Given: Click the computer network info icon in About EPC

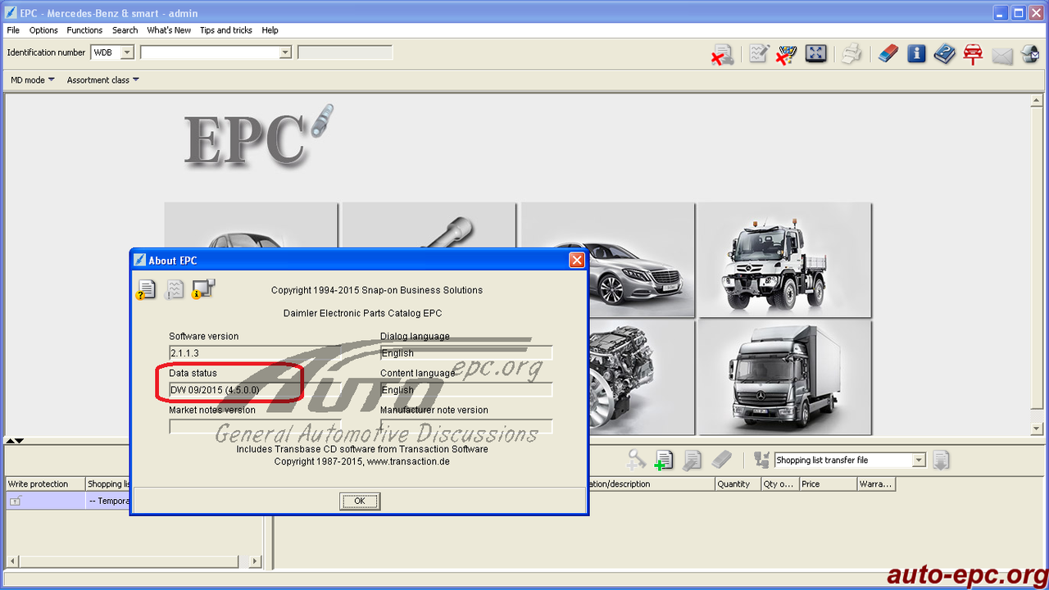Looking at the screenshot, I should 202,289.
